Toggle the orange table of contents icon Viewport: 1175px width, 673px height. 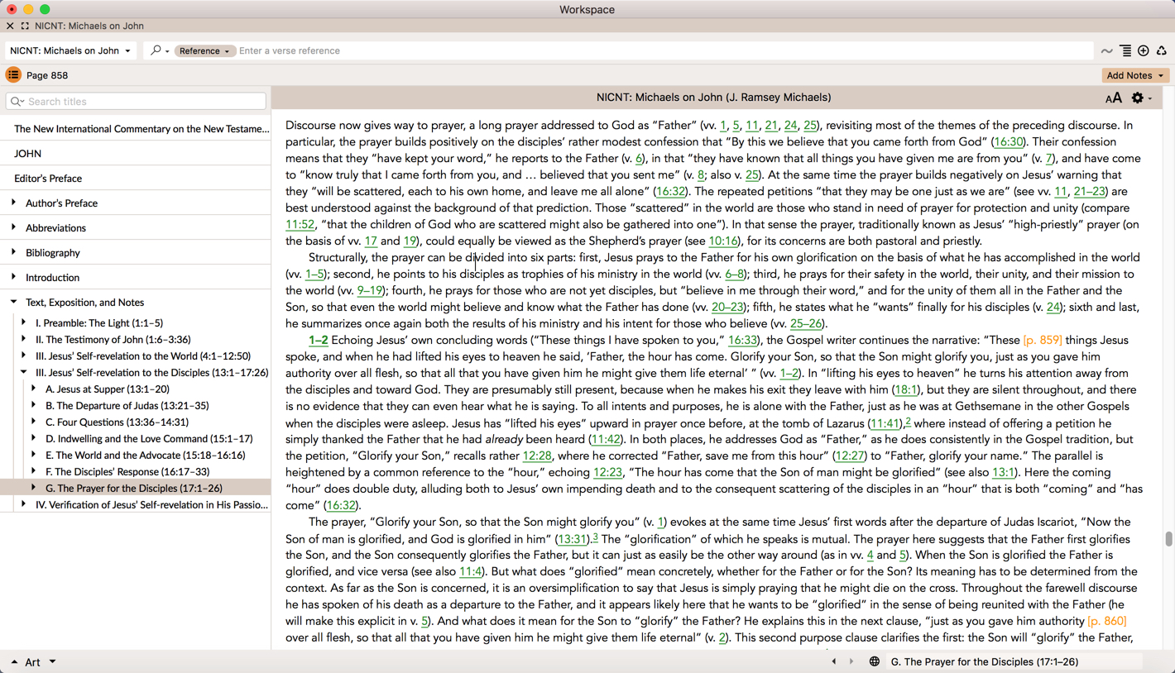13,75
